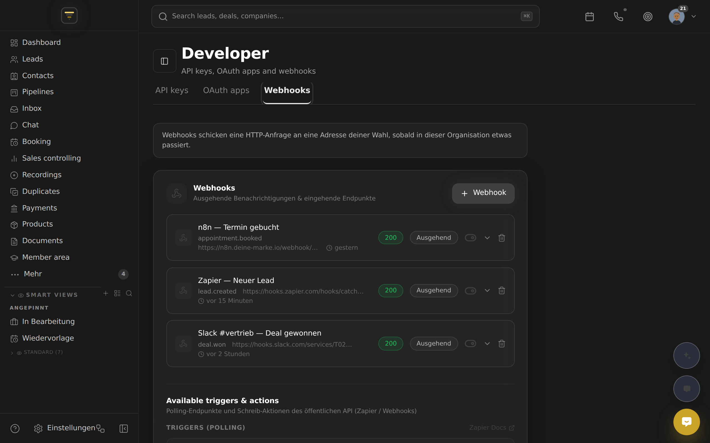Image resolution: width=710 pixels, height=443 pixels.
Task: Click the organization switch icon near Einstellungen
Action: point(100,429)
